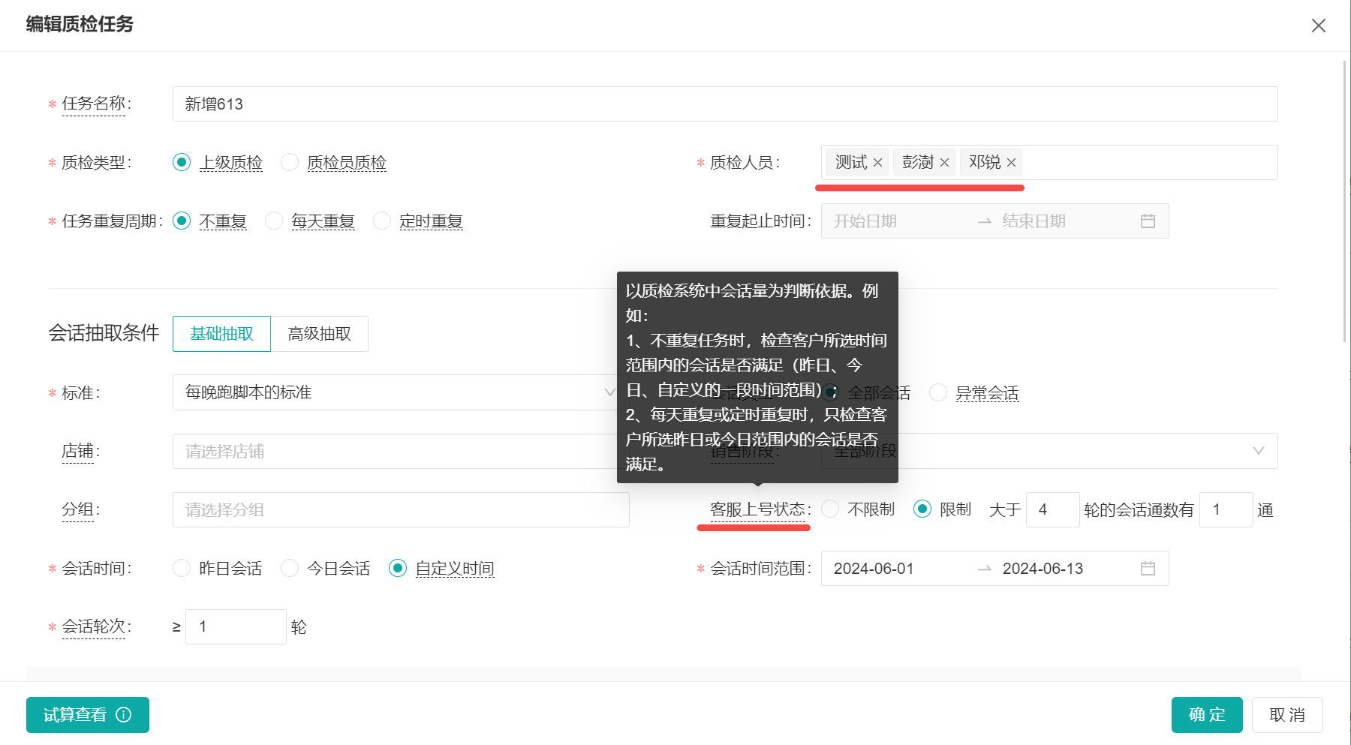
Task: Remove the 邓锐 tag from 质检人员
Action: [1011, 163]
